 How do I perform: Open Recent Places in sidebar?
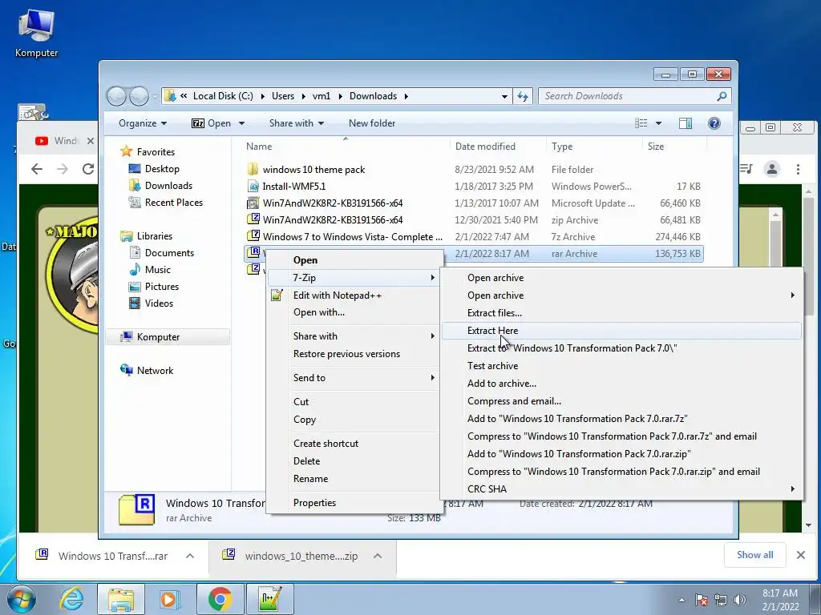click(x=174, y=203)
